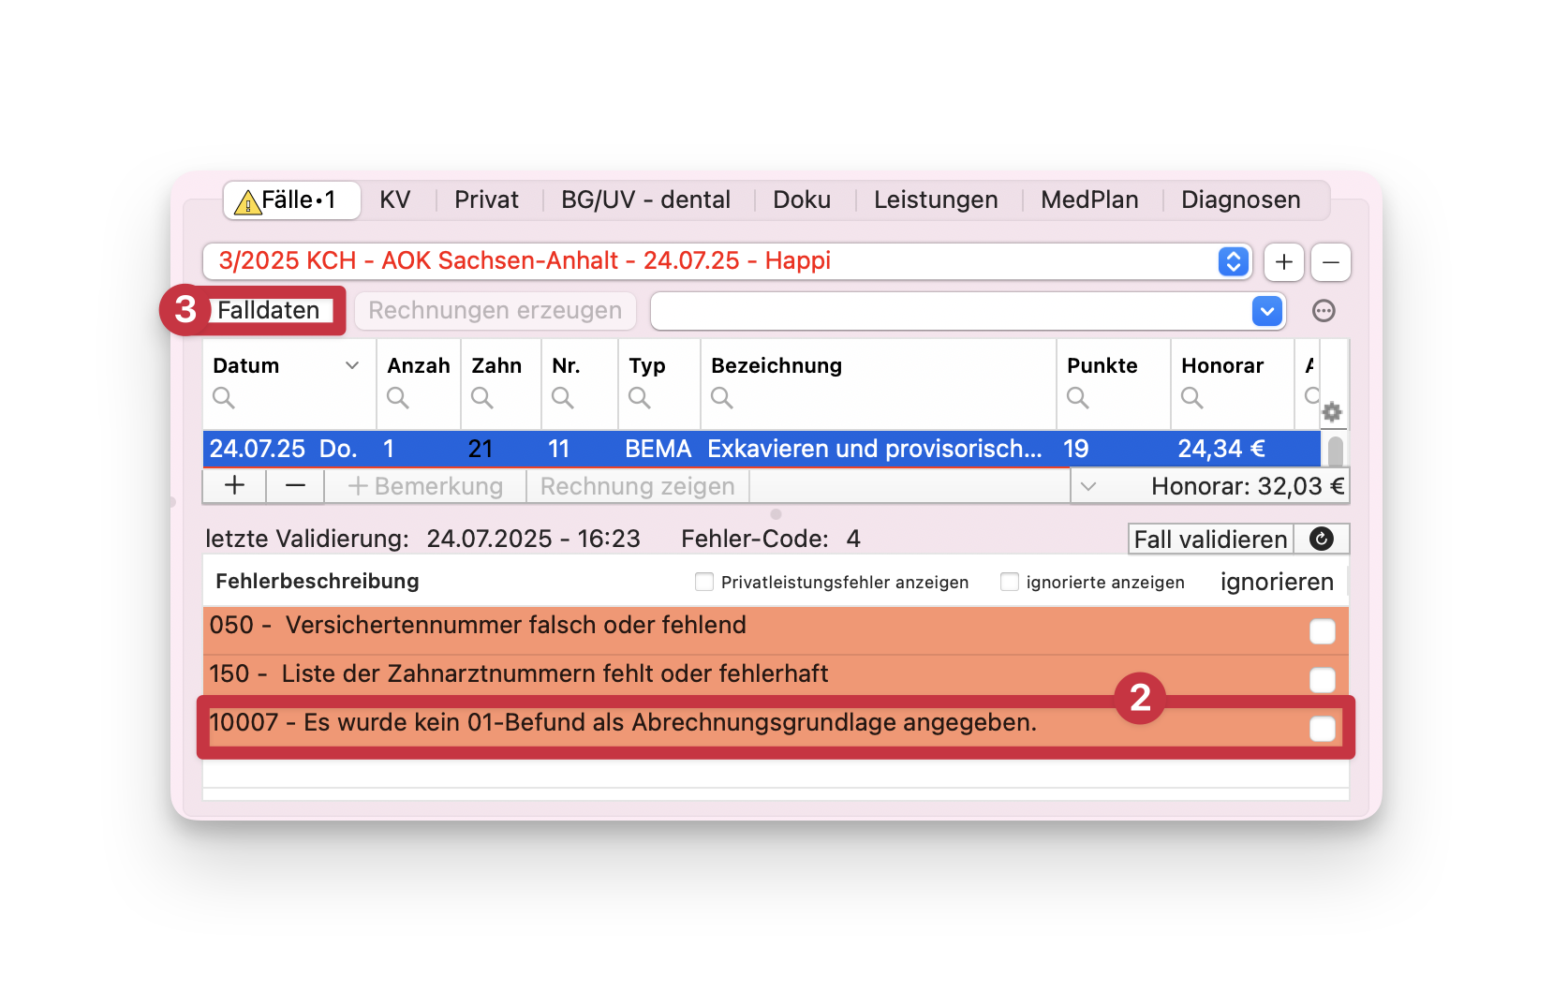Click the Fehlerbeschreibung column header
The image size is (1553, 991).
click(x=318, y=581)
